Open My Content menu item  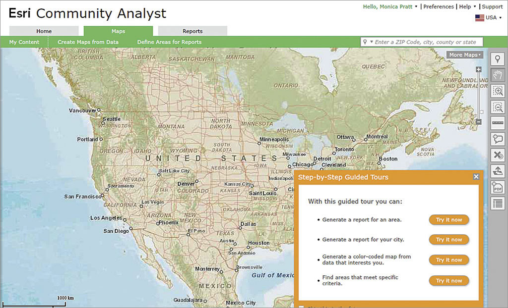[x=24, y=42]
